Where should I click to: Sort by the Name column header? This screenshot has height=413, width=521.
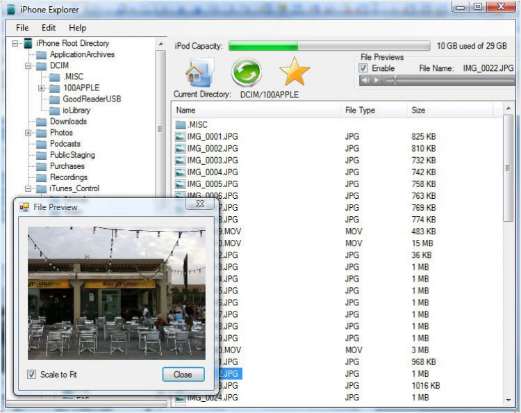[256, 110]
